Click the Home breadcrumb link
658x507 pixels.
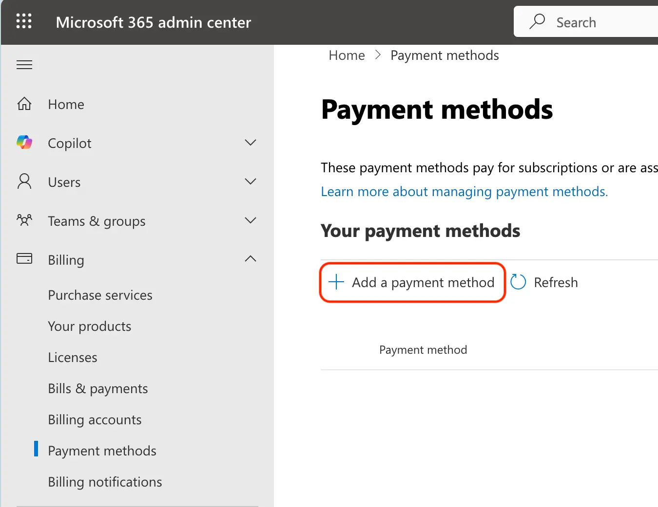click(x=347, y=55)
